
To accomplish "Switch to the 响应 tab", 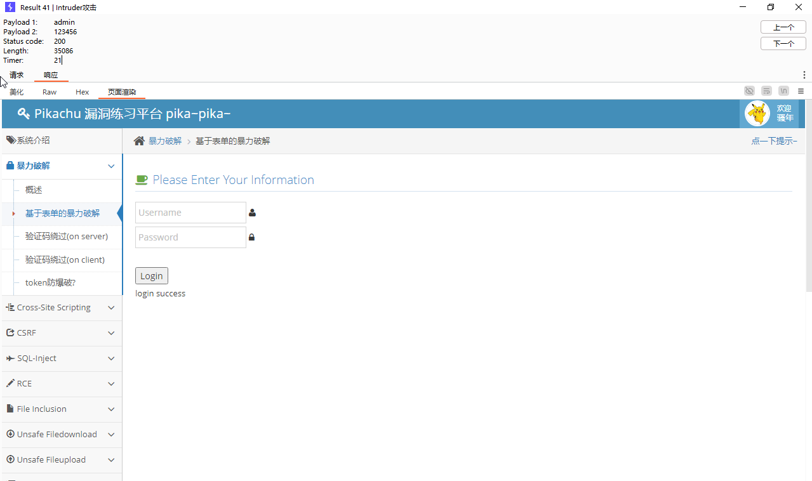I will pos(51,75).
